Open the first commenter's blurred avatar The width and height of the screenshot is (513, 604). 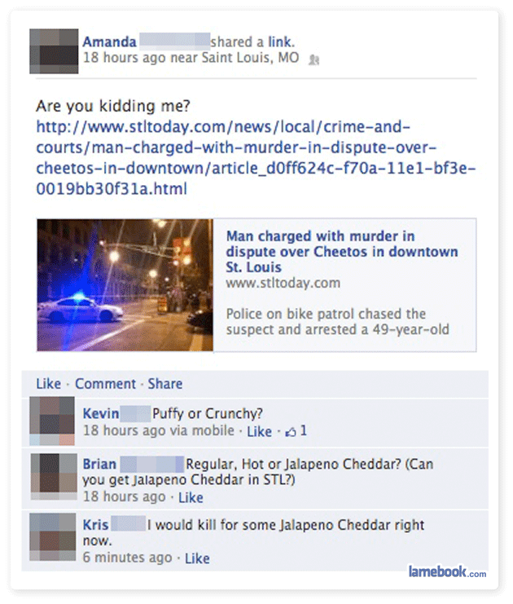click(52, 421)
